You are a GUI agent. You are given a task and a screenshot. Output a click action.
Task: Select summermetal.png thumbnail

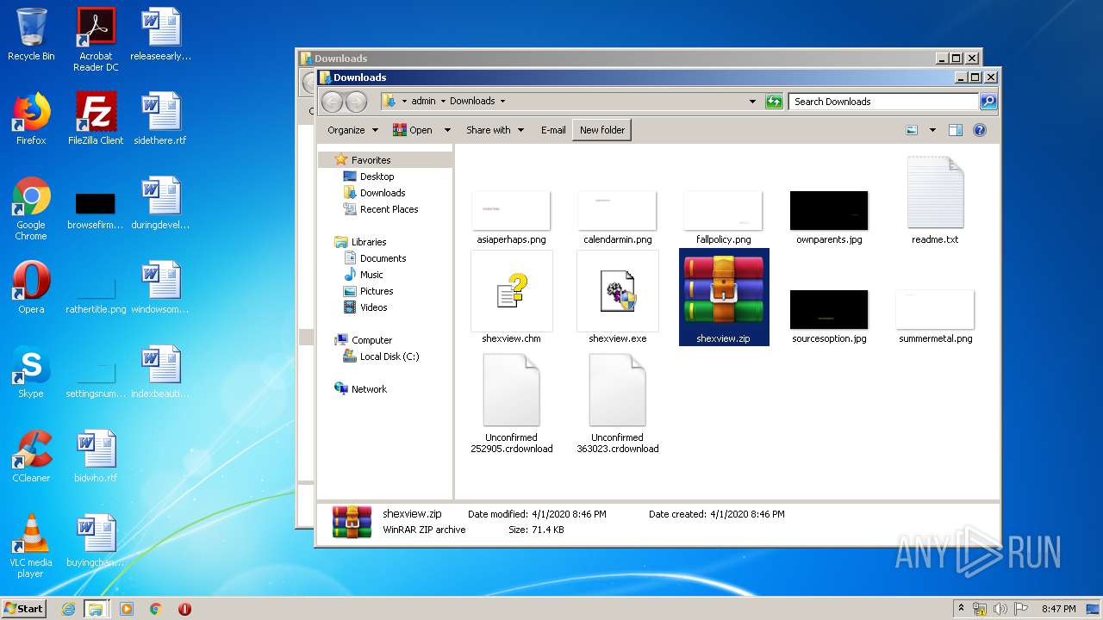click(935, 309)
